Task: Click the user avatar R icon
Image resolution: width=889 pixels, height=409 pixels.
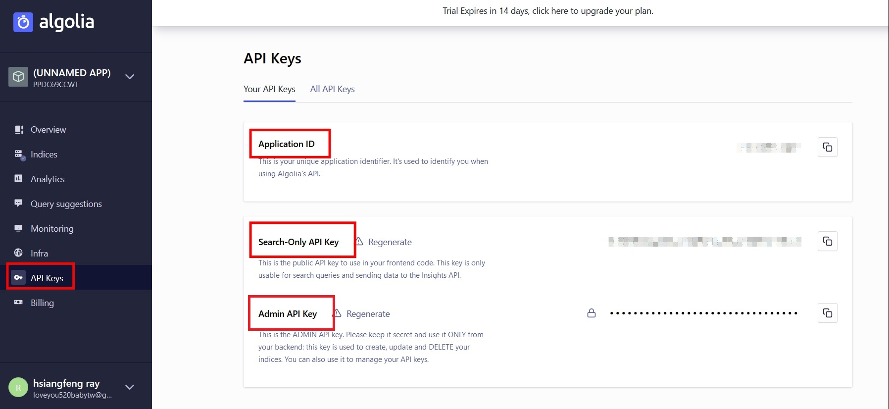Action: point(18,388)
